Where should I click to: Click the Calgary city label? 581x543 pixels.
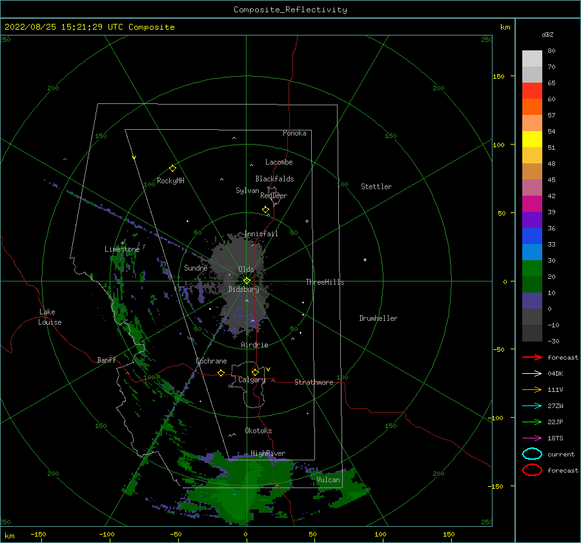[x=252, y=380]
